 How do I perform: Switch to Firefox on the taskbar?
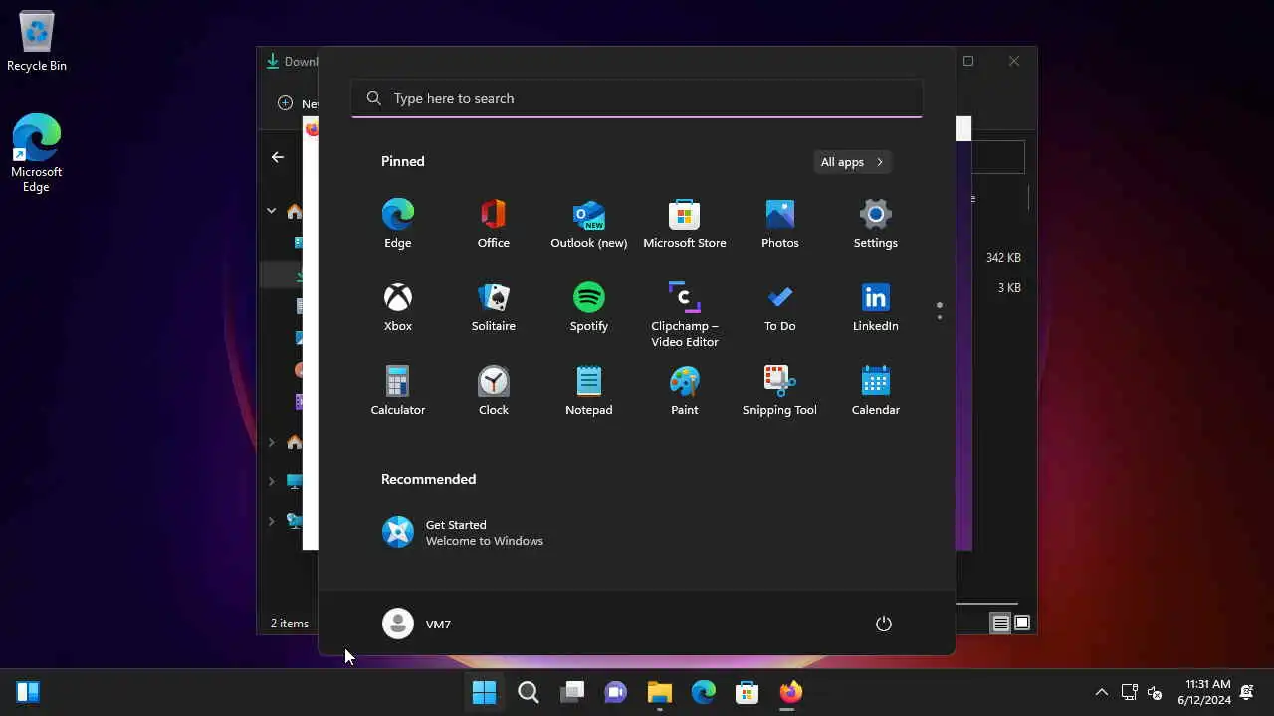791,692
